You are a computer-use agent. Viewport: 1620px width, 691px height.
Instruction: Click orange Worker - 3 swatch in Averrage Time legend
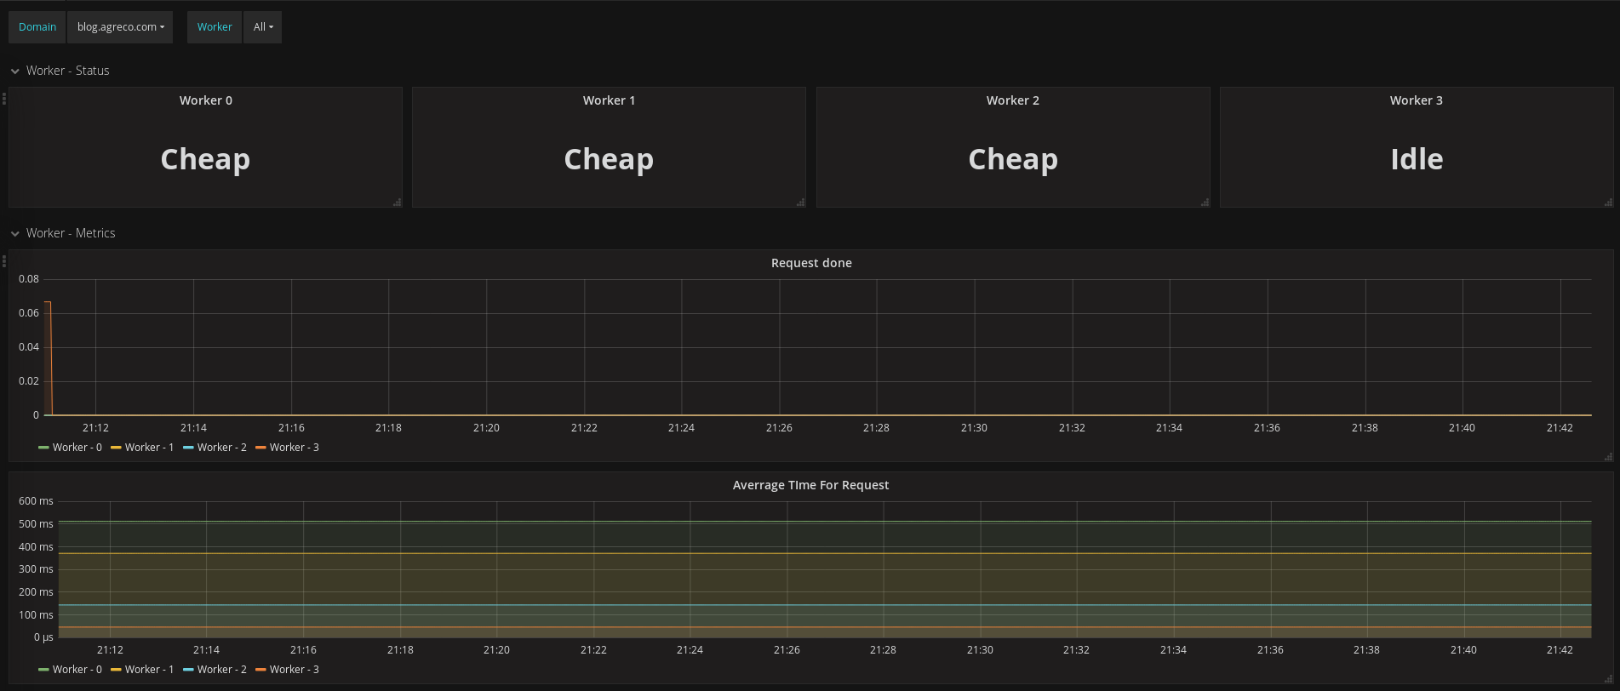coord(260,670)
